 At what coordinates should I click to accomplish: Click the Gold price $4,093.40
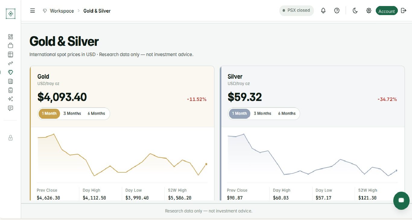click(62, 97)
